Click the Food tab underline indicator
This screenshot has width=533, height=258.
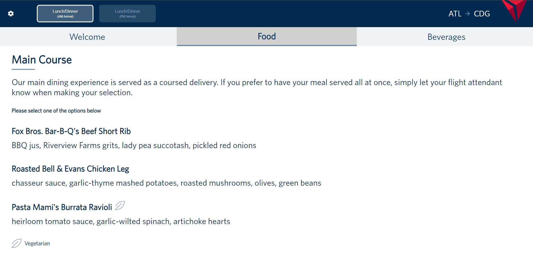pos(266,45)
